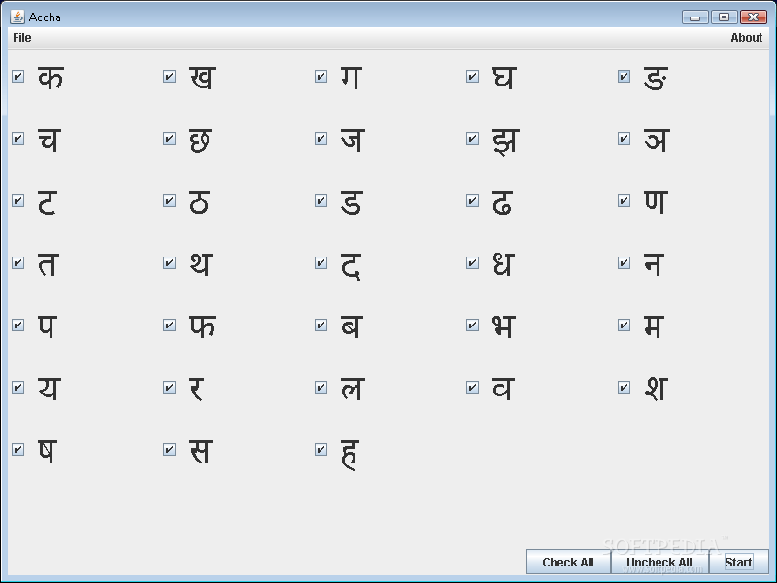
Task: Toggle the व letter checkbox
Action: coord(473,387)
